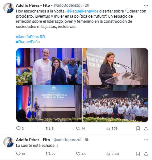Image resolution: width=152 pixels, height=160 pixels.
Task: Open the #AdolfoPérezRD hashtag
Action: click(30, 37)
